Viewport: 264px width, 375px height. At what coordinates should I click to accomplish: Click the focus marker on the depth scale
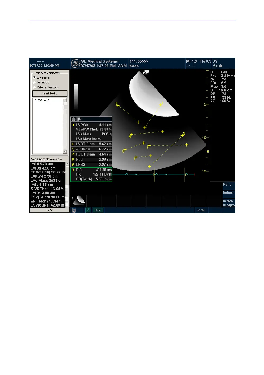pyautogui.click(x=208, y=152)
